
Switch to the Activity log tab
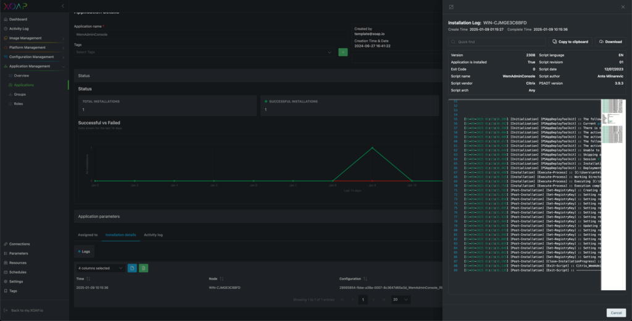[x=153, y=235]
